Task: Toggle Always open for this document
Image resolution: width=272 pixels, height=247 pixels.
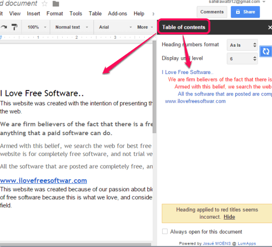Action: click(x=165, y=232)
